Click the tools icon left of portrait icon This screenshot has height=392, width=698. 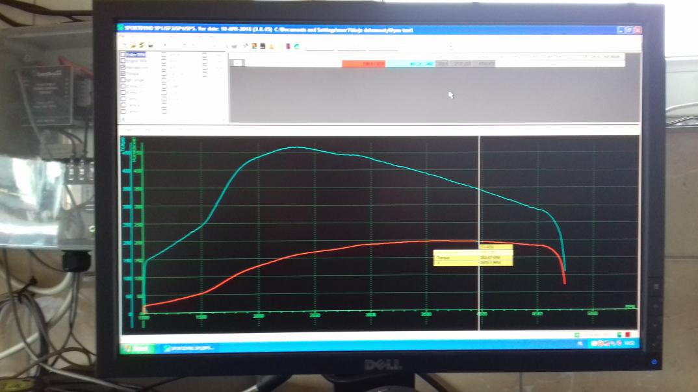246,45
